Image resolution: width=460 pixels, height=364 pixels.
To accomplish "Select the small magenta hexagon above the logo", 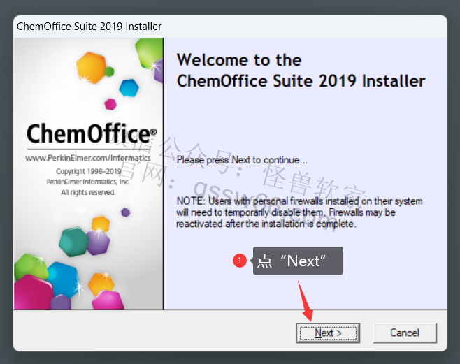I will (110, 104).
